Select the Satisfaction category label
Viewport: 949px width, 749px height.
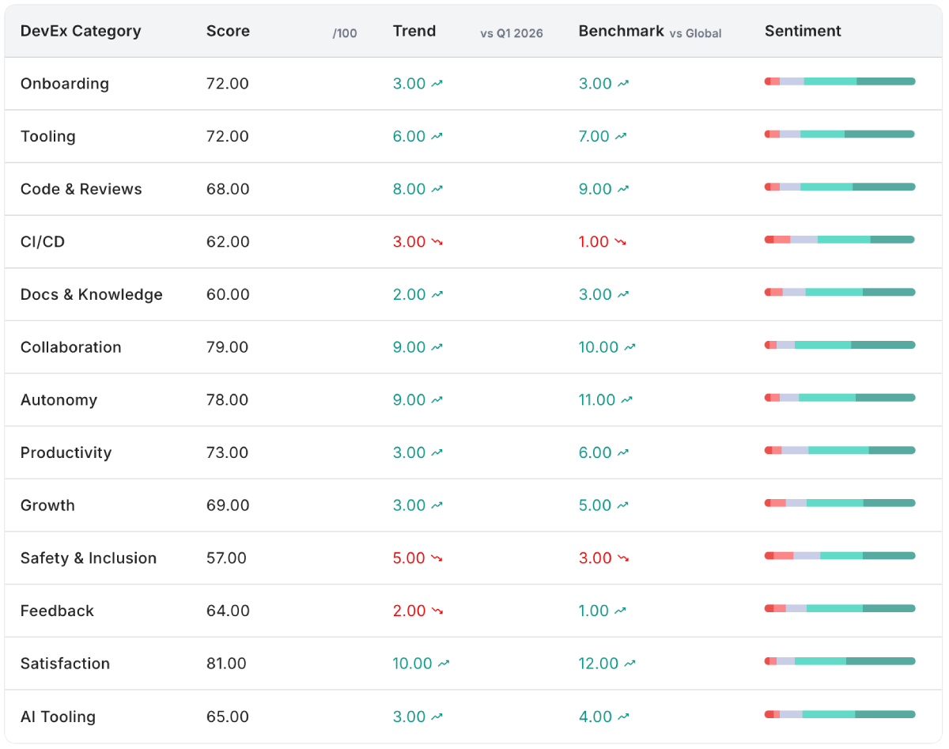[66, 664]
